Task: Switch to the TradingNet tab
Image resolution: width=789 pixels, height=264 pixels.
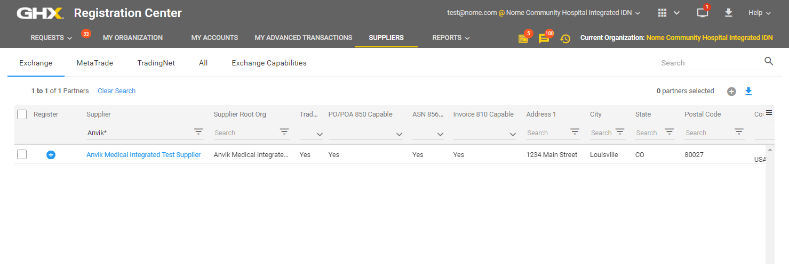Action: [156, 63]
